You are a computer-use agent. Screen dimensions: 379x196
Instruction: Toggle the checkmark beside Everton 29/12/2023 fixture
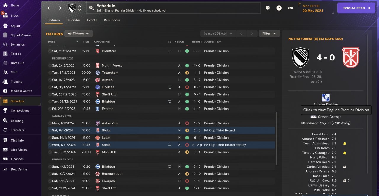[x=50, y=109]
